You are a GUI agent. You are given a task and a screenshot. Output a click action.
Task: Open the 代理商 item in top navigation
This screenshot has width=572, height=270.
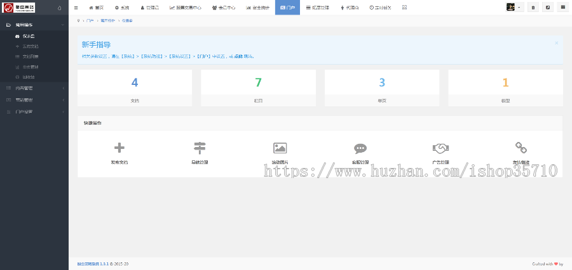[350, 8]
